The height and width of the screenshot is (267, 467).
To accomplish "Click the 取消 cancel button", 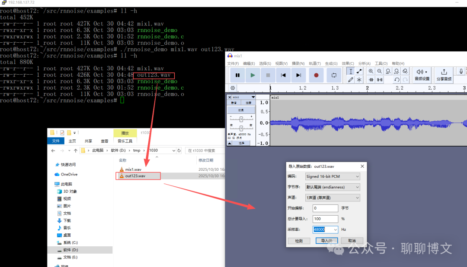I will 352,241.
